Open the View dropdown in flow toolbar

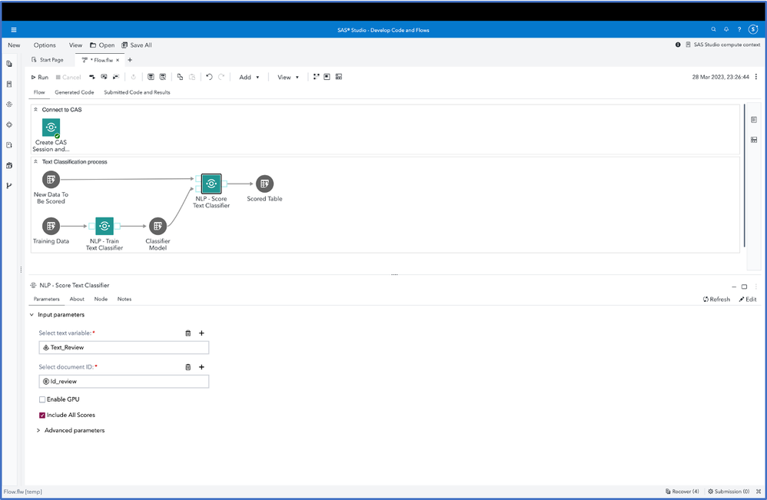(287, 78)
